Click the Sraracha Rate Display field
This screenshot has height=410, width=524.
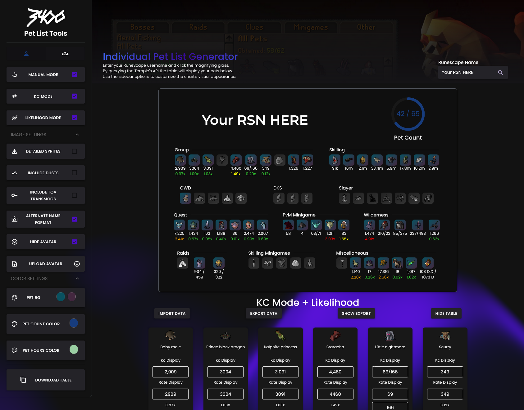click(335, 394)
